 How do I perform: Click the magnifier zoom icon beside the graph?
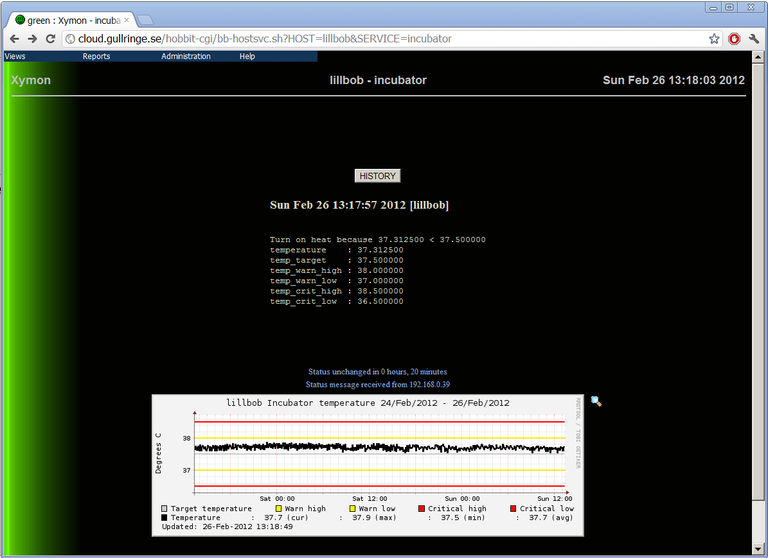click(x=596, y=401)
